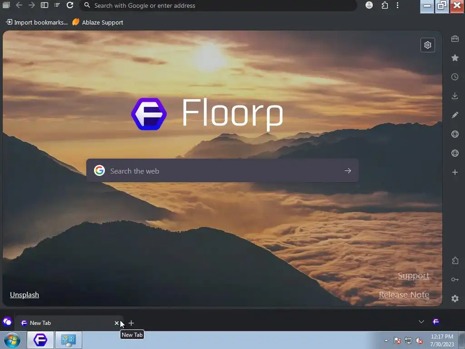Image resolution: width=465 pixels, height=349 pixels.
Task: Add a new web panel with plus
Action: click(455, 172)
